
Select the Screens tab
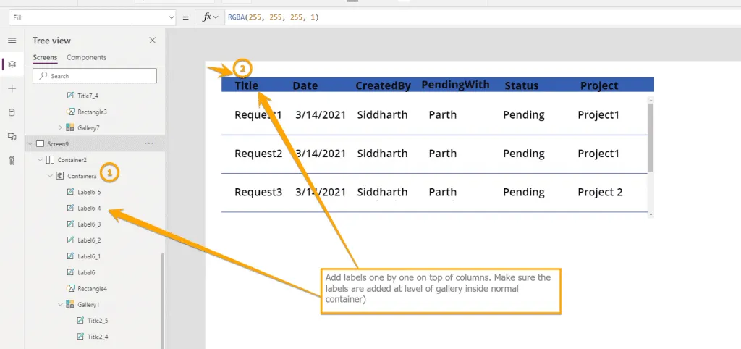pyautogui.click(x=45, y=57)
